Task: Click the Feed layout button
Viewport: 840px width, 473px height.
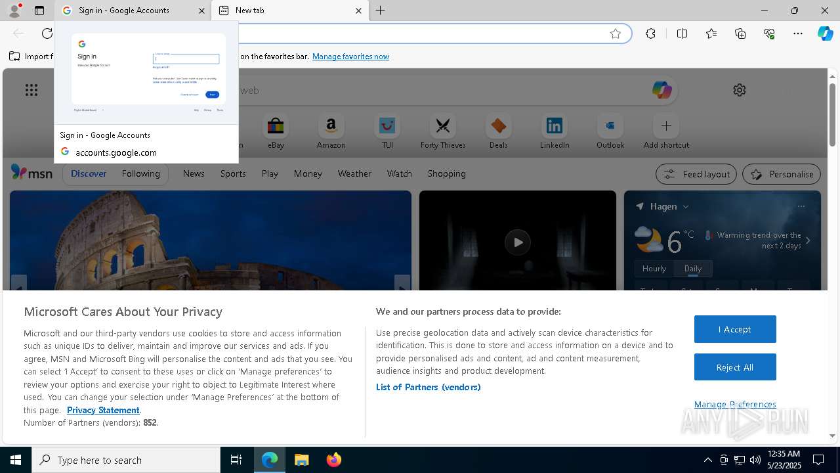Action: [x=696, y=174]
